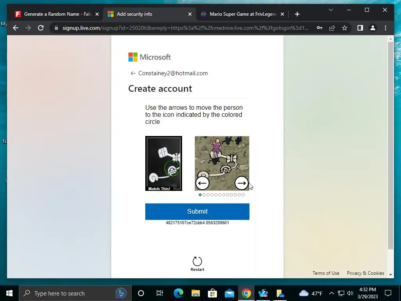401x301 pixels.
Task: Close the Mario Super Game tab
Action: tap(282, 14)
